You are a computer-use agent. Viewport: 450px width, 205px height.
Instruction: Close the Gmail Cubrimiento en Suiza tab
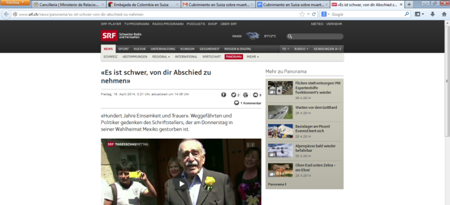point(252,4)
